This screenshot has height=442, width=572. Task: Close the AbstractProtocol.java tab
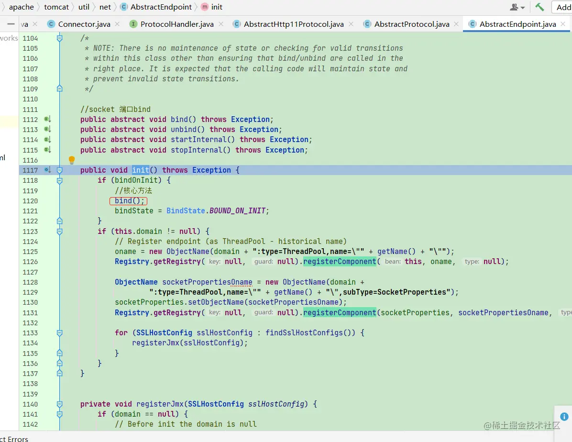[456, 24]
